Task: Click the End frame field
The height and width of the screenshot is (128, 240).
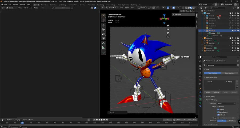Action: 192,120
